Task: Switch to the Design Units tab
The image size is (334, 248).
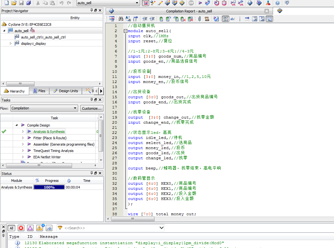Action: pos(65,91)
